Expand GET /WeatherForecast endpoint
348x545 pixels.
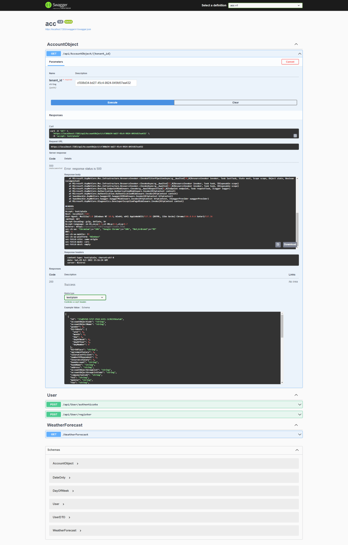tap(174, 434)
